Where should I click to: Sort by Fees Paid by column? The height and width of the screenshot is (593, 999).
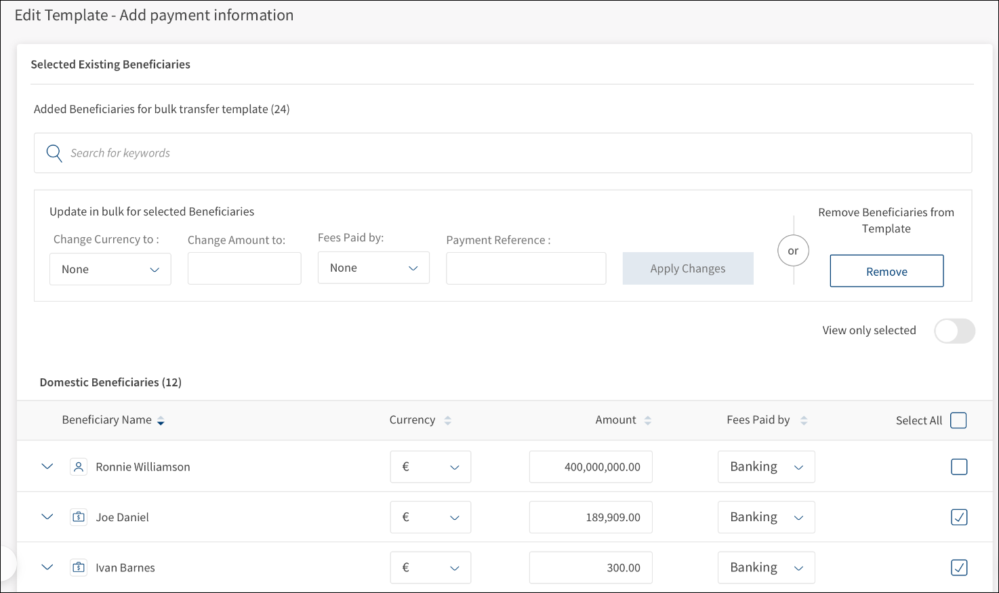[803, 421]
